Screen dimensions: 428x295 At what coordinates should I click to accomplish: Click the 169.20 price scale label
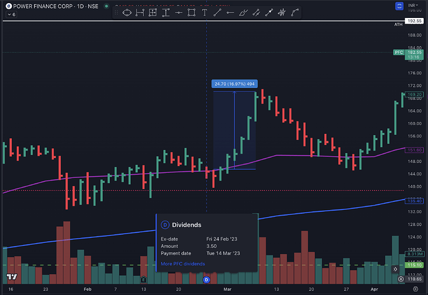(x=414, y=95)
